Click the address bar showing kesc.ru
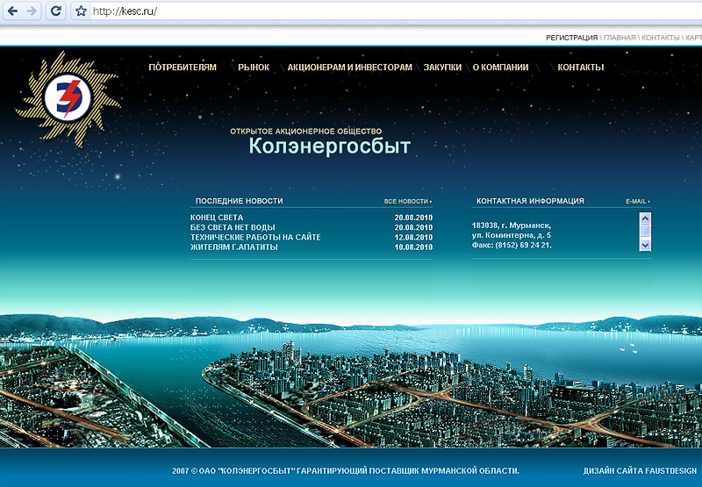This screenshot has width=702, height=487. (x=351, y=11)
